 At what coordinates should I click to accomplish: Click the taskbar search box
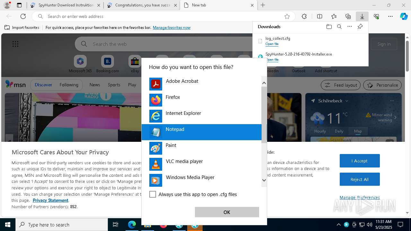62,225
